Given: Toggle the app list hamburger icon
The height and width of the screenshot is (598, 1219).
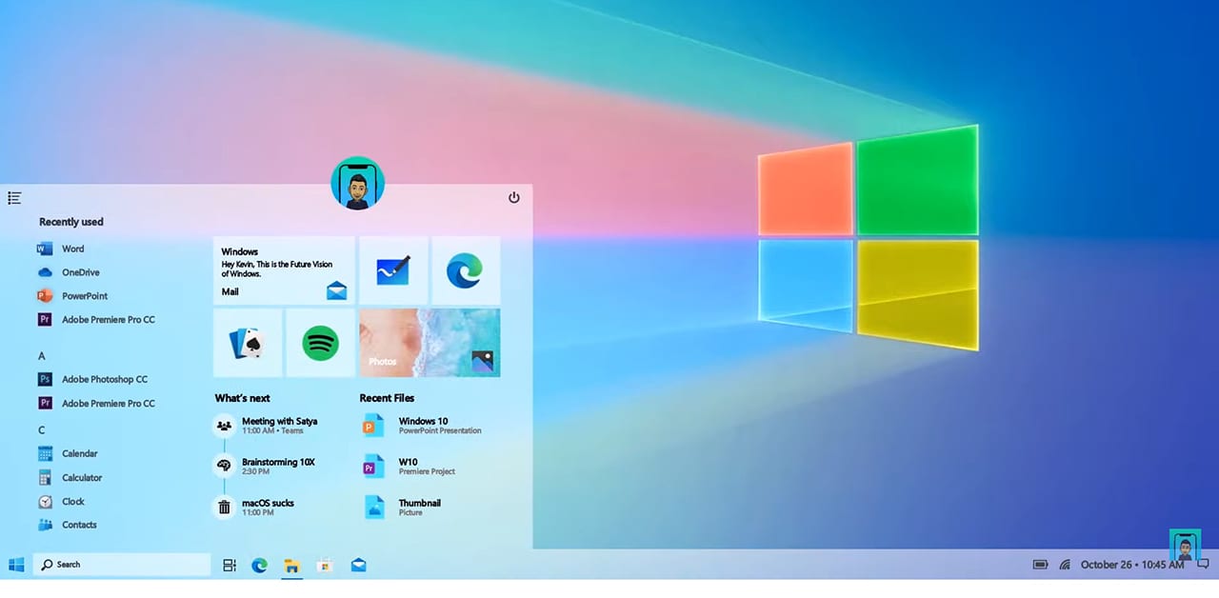Looking at the screenshot, I should tap(14, 198).
